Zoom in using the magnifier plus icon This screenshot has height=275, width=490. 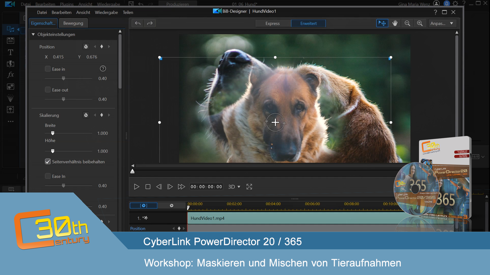point(420,23)
